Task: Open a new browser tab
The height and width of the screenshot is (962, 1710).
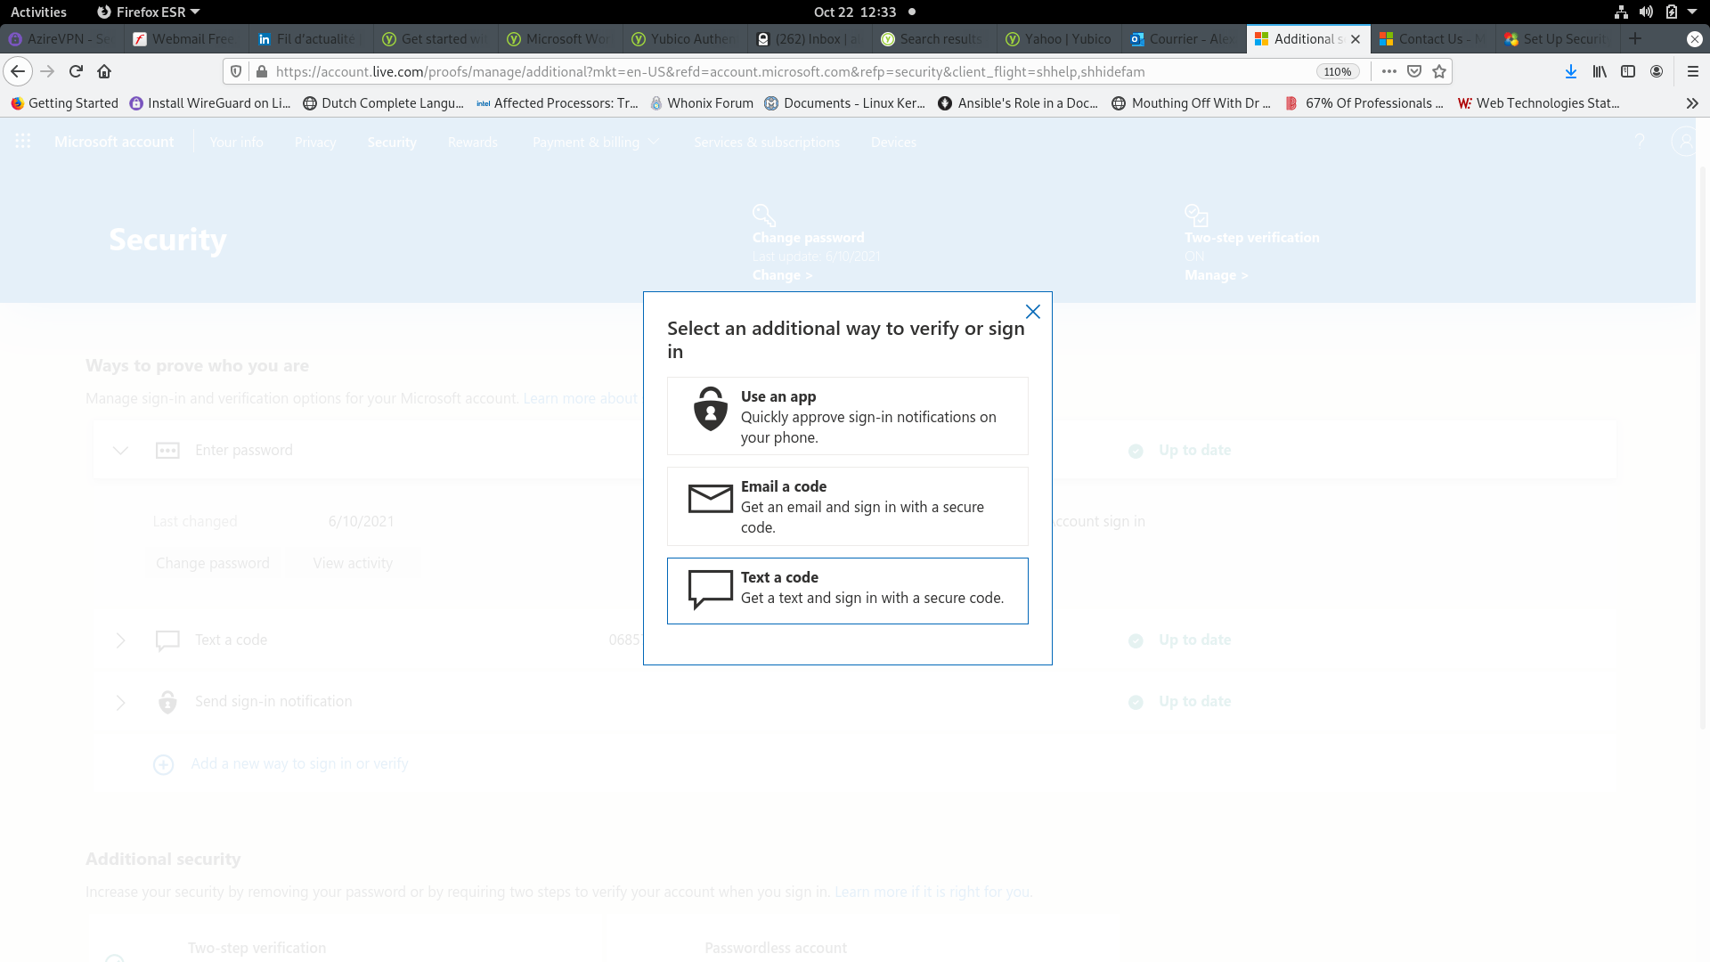Action: (x=1635, y=38)
